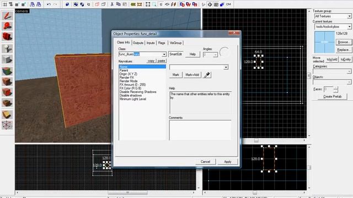Toggle the Ignore Groups icon

coord(88,4)
